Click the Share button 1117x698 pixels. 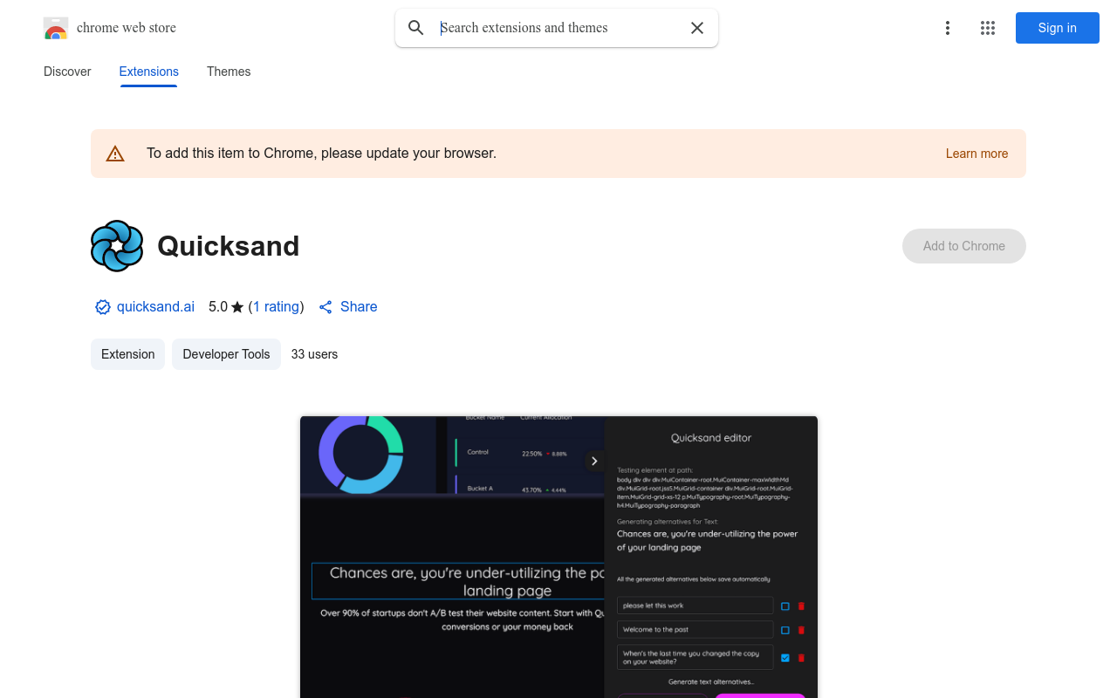point(348,307)
